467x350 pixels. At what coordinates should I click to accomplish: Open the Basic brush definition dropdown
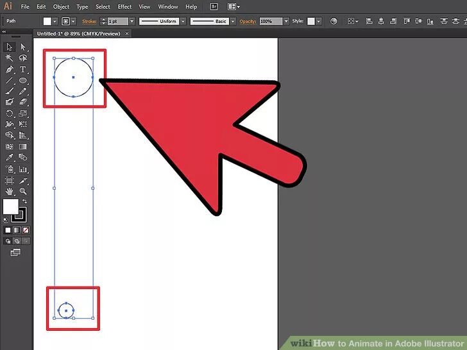coord(233,21)
